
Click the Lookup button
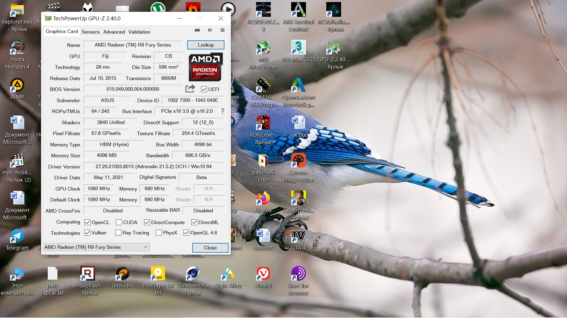coord(206,45)
